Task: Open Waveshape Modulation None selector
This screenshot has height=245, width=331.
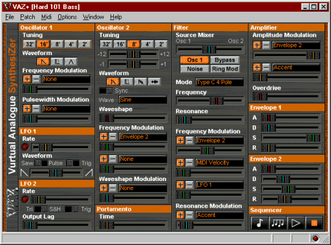Action: [143, 188]
